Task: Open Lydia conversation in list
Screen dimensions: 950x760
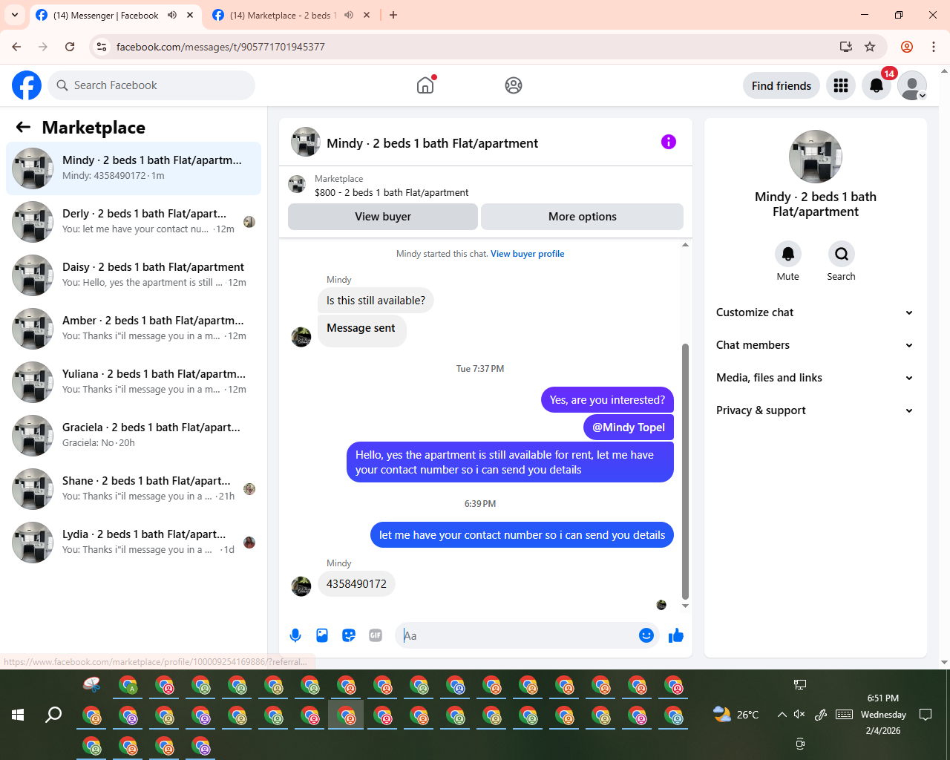Action: 134,543
